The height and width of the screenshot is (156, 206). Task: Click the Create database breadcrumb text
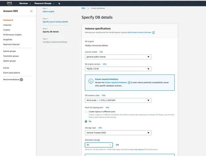coord(98,8)
